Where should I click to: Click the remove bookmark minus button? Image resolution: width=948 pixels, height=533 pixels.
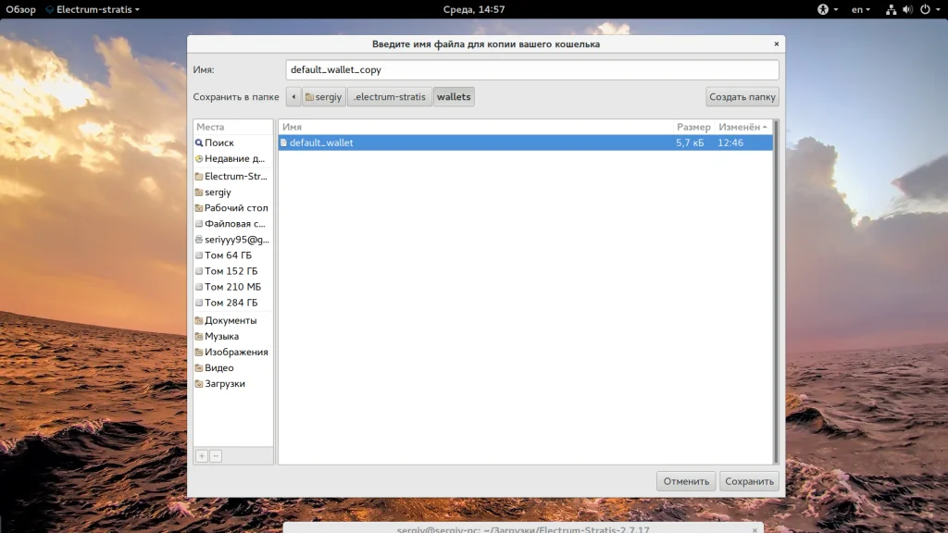[x=216, y=456]
